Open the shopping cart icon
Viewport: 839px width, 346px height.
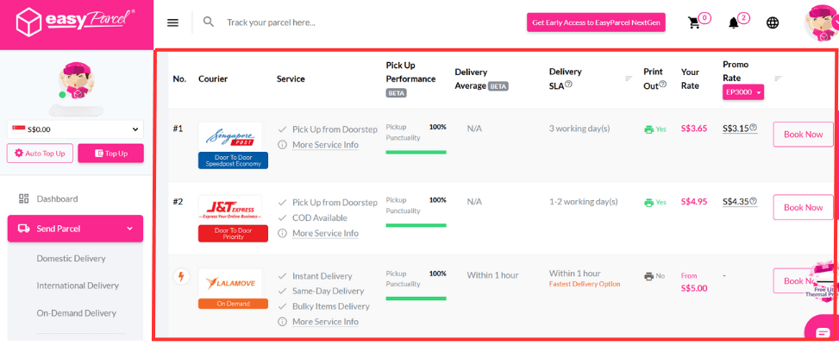(694, 22)
